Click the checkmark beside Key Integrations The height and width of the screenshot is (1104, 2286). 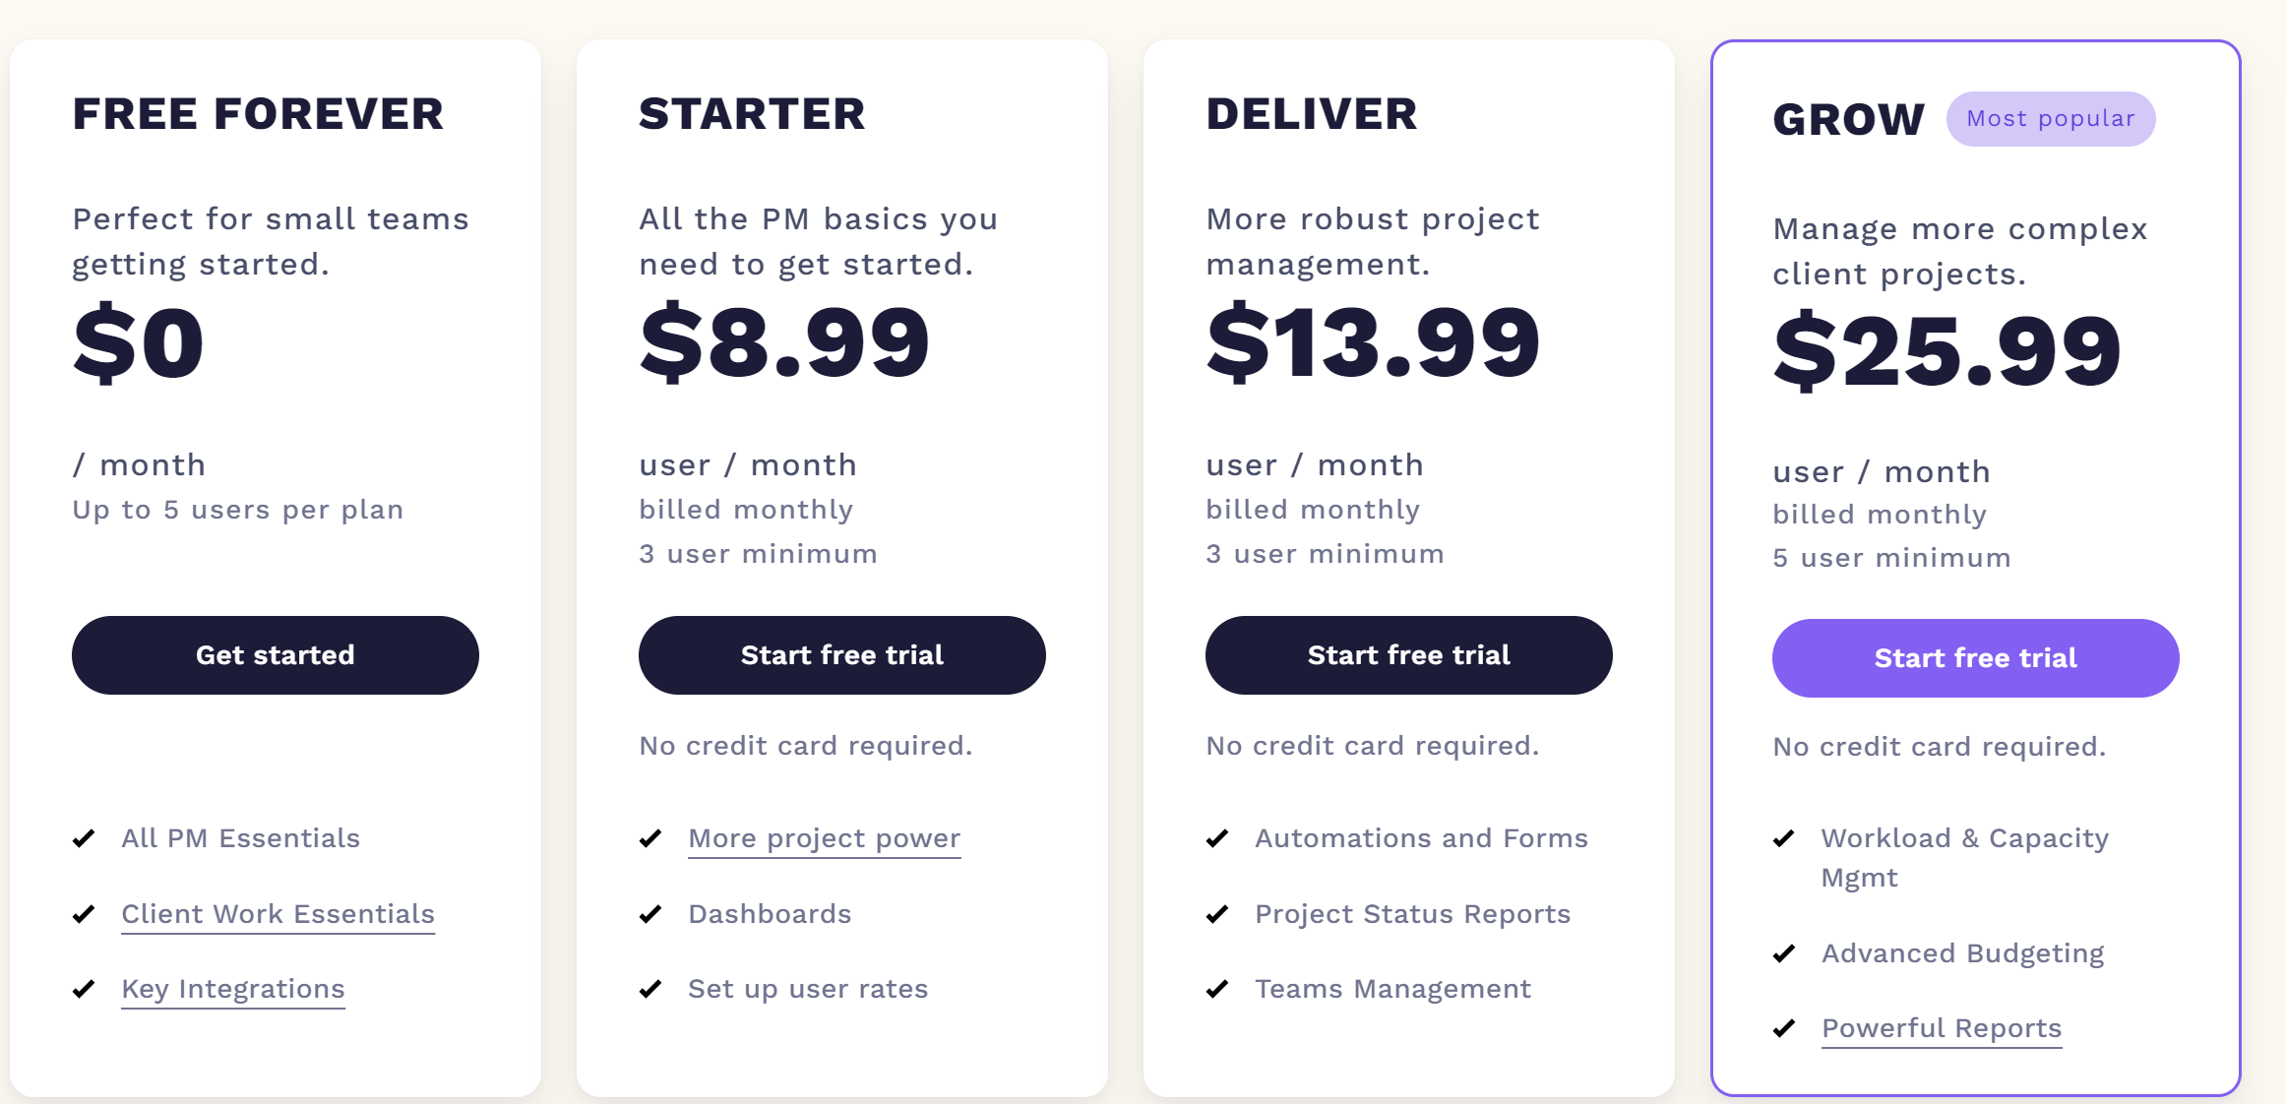tap(84, 990)
